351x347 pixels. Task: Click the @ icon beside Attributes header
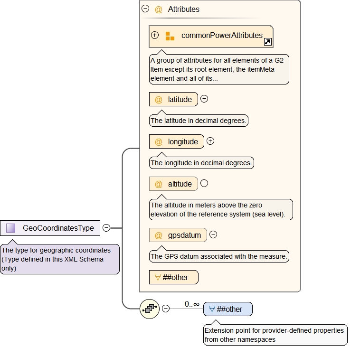[159, 9]
